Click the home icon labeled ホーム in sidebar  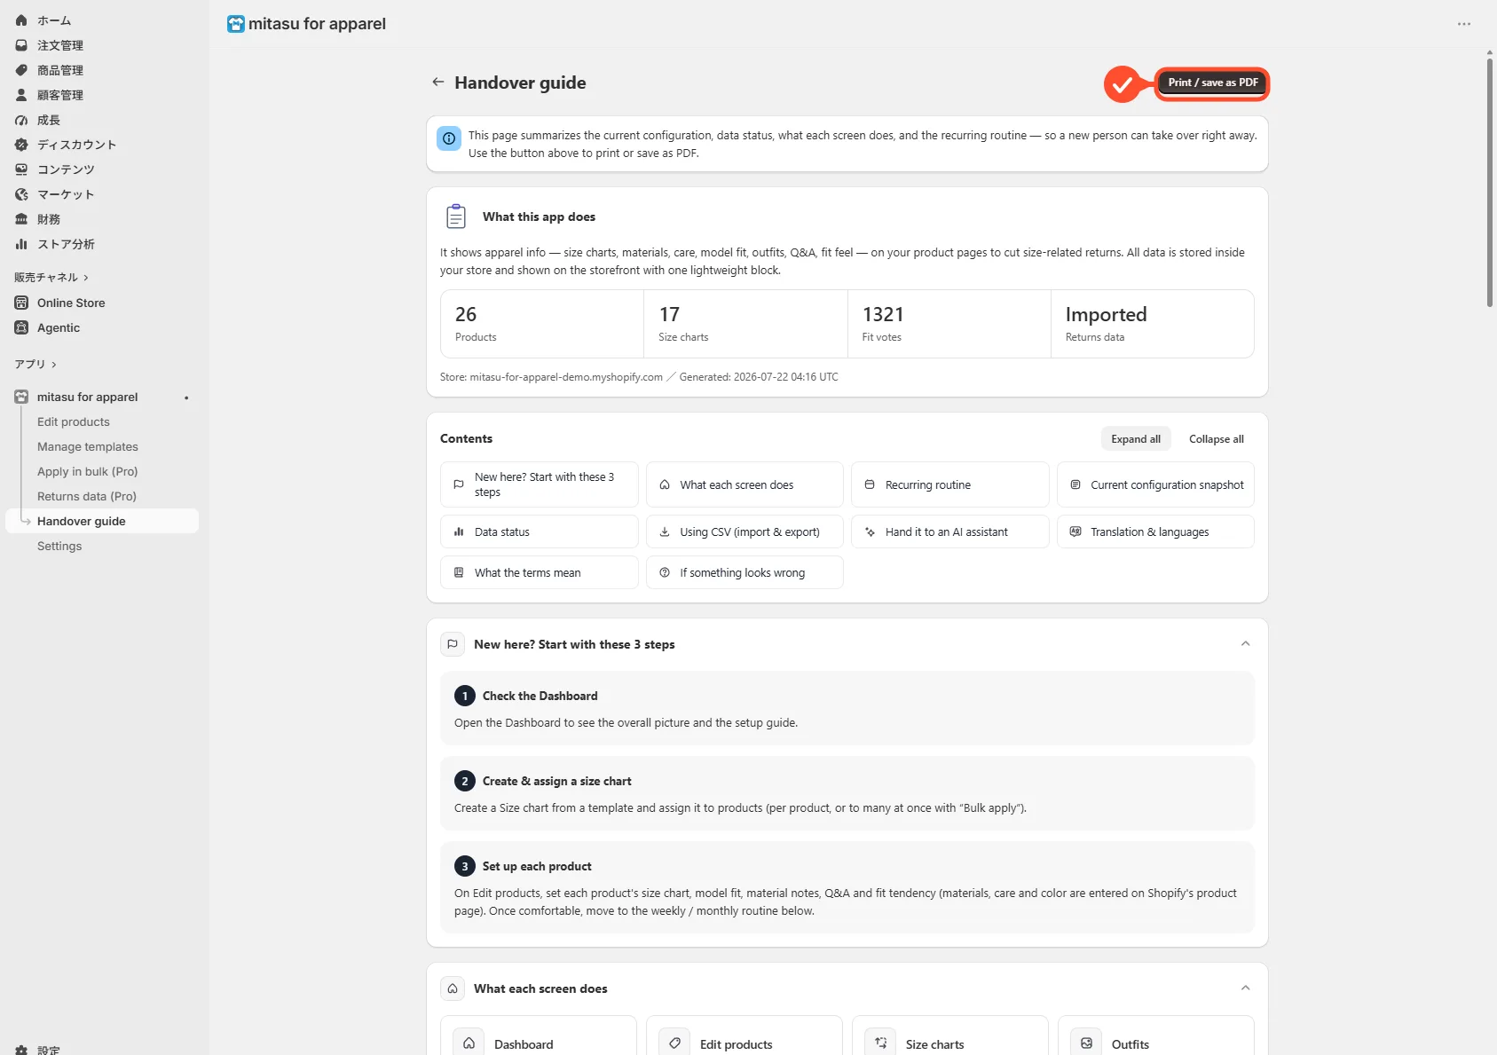click(21, 20)
